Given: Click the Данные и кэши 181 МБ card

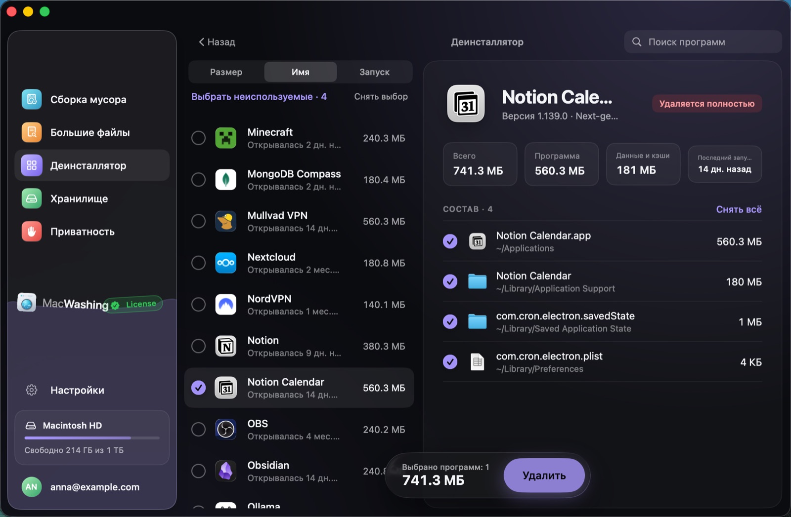Looking at the screenshot, I should click(643, 164).
